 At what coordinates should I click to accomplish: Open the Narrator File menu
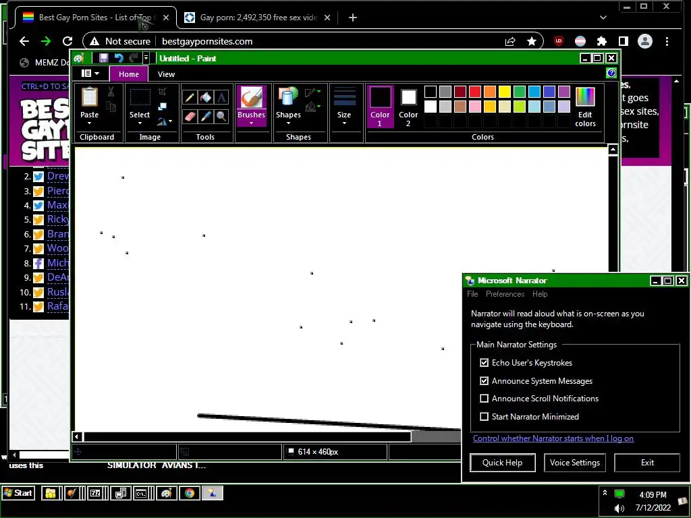(472, 294)
